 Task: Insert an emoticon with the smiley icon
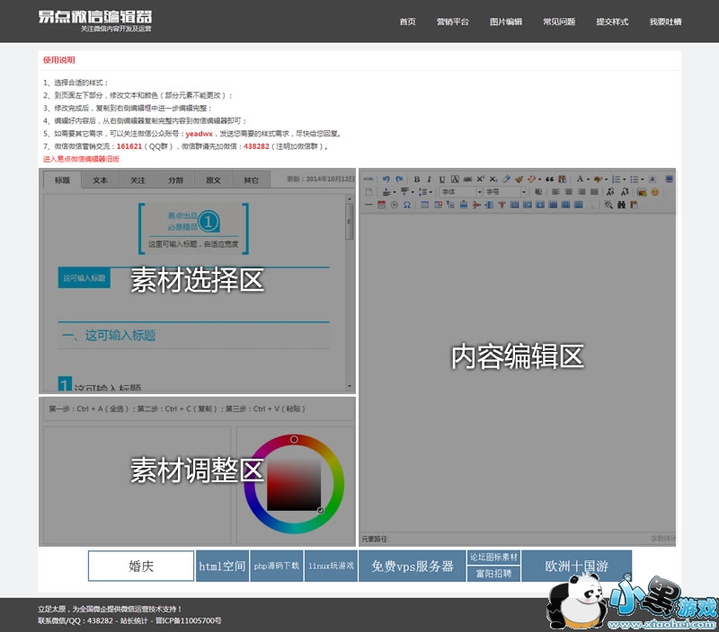pyautogui.click(x=654, y=192)
